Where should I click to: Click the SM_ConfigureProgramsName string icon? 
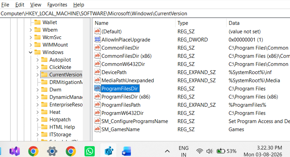coord(97,121)
